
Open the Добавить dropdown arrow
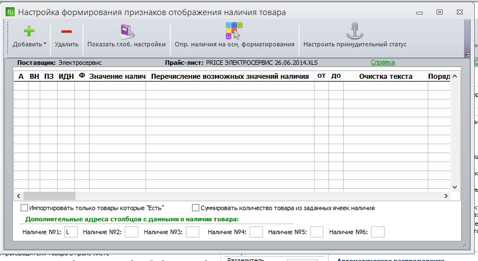click(x=45, y=44)
